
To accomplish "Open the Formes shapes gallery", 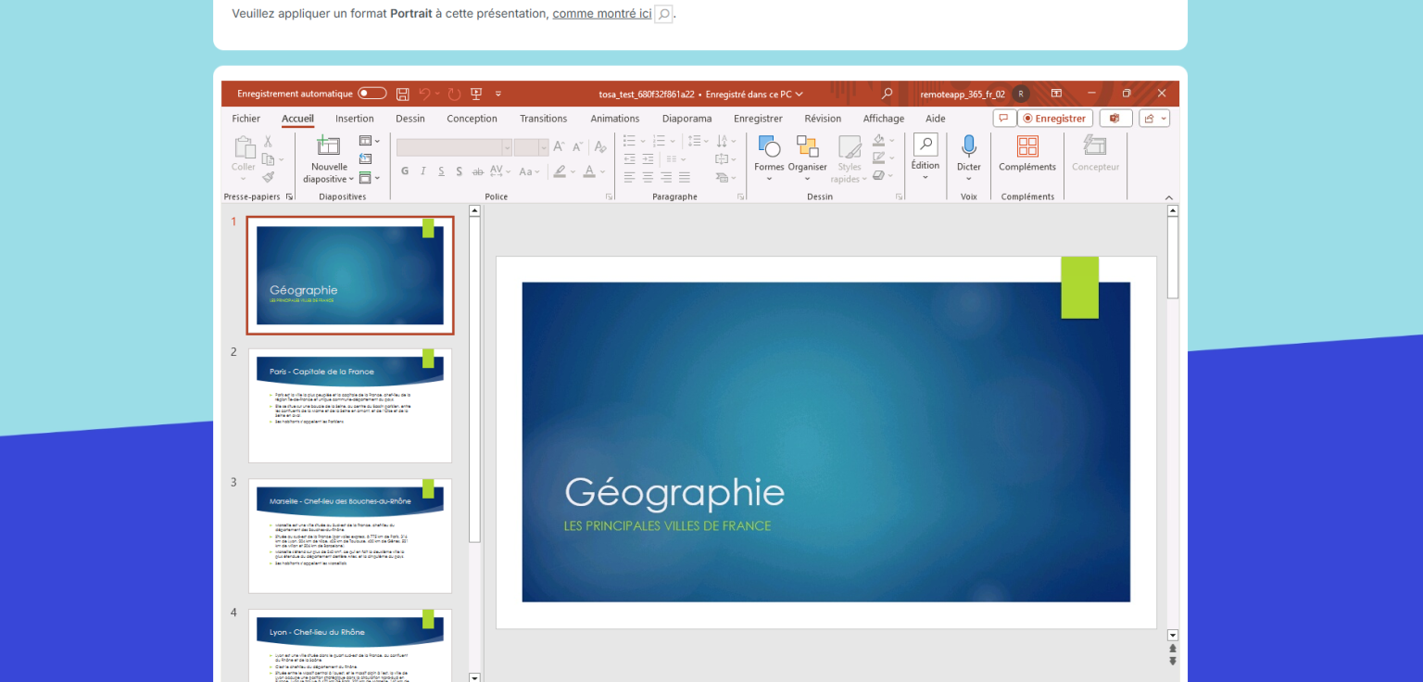I will click(769, 146).
